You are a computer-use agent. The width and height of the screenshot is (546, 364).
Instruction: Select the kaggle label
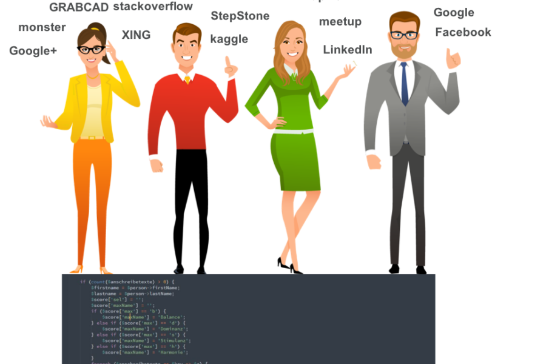pyautogui.click(x=229, y=39)
